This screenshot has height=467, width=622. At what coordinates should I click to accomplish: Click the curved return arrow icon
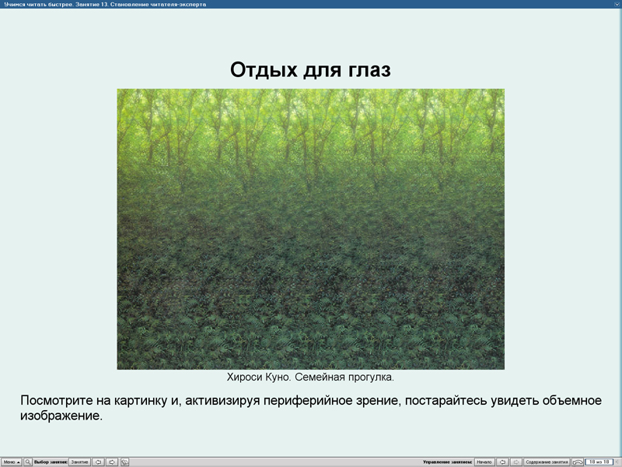(578, 462)
